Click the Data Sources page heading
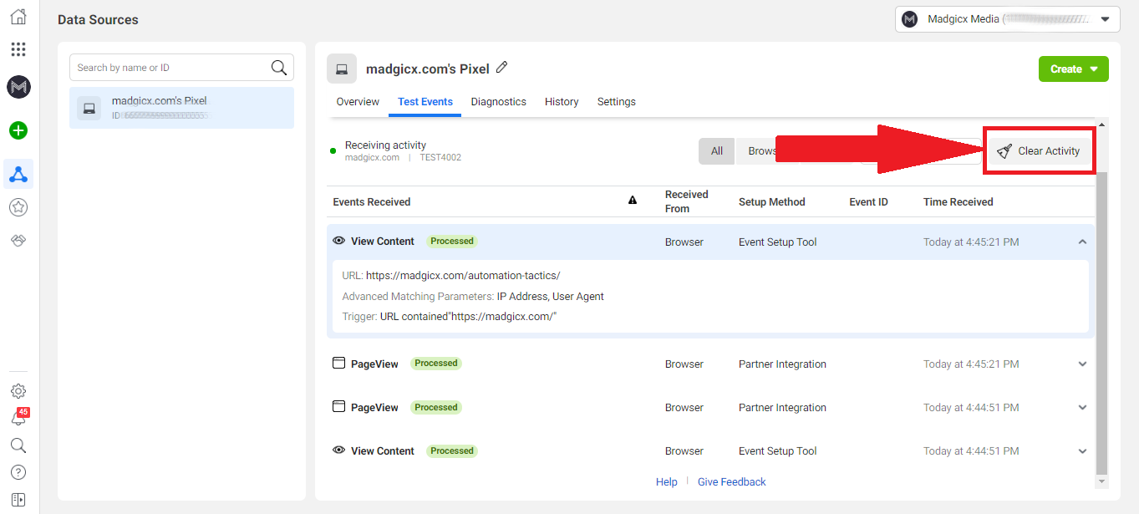Viewport: 1139px width, 514px height. (98, 20)
